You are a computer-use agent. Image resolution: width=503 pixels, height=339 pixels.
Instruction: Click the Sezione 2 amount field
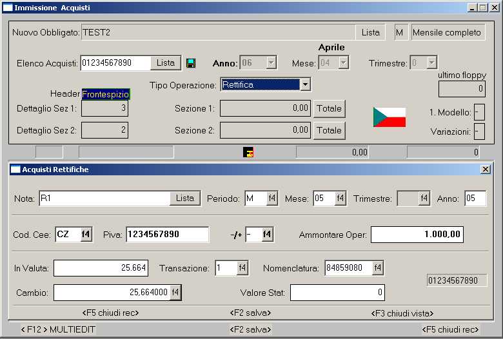[265, 130]
